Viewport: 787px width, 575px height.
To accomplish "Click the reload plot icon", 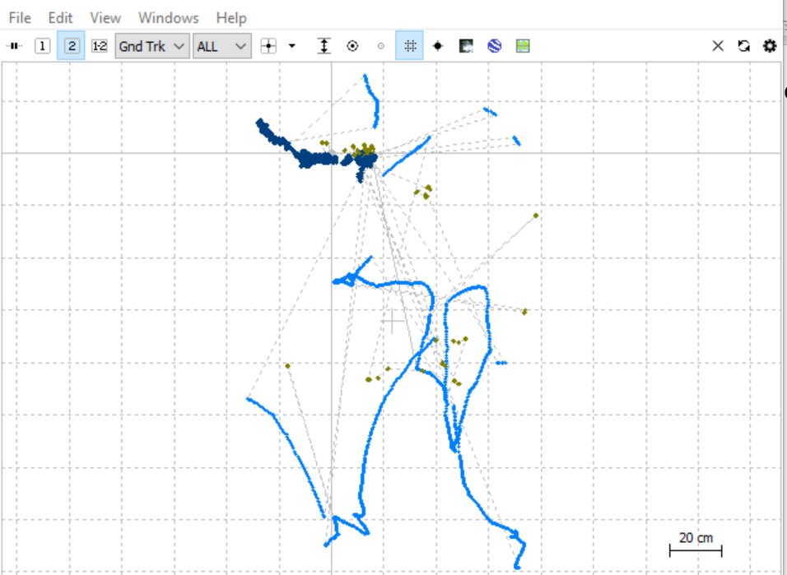I will [x=744, y=46].
